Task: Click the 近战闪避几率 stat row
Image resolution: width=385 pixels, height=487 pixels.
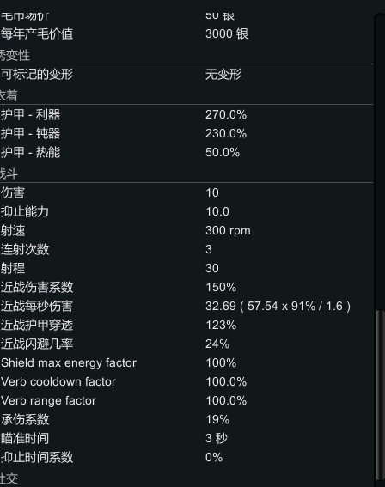Action: [186, 344]
